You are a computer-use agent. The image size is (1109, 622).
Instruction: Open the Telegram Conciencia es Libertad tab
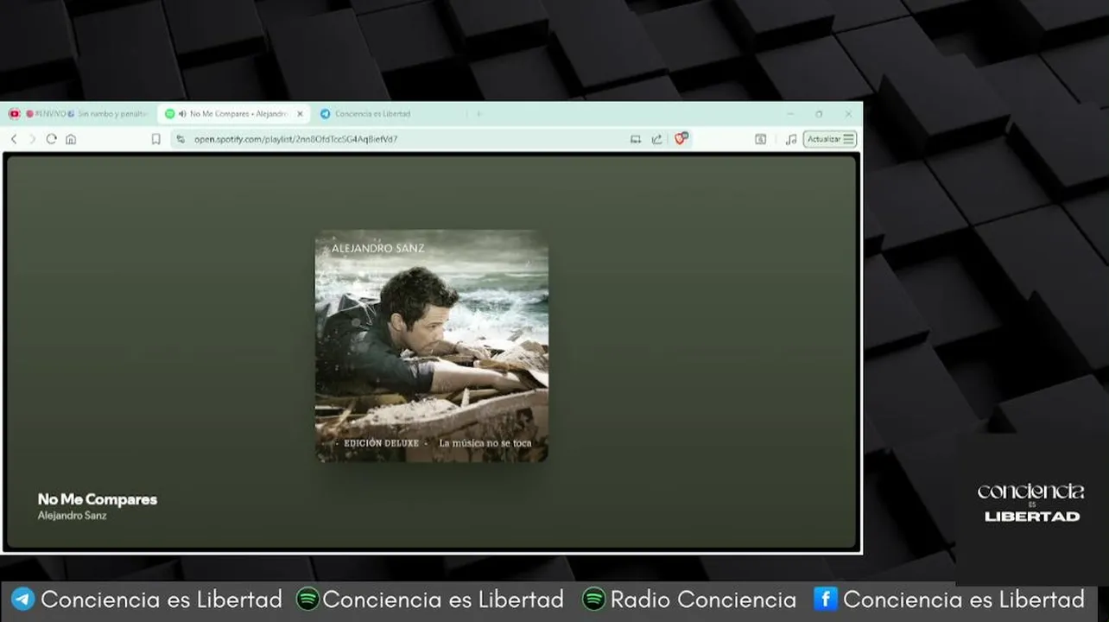(389, 114)
